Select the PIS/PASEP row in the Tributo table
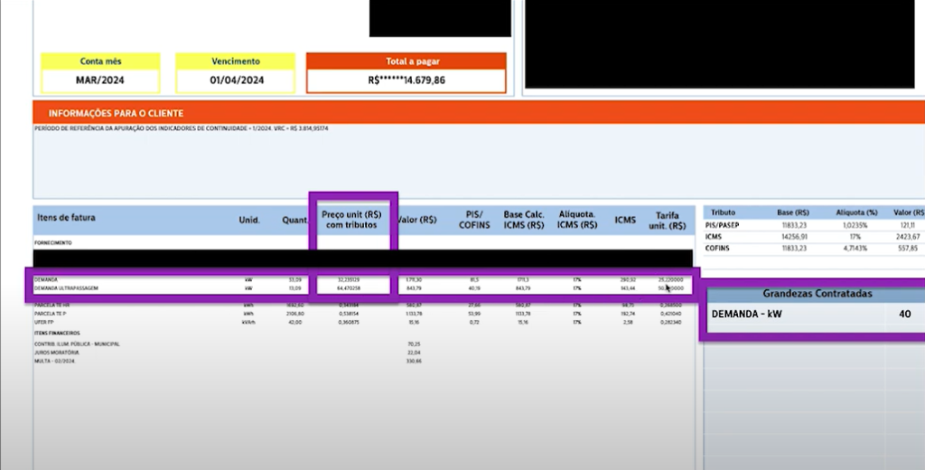This screenshot has width=925, height=470. 814,226
